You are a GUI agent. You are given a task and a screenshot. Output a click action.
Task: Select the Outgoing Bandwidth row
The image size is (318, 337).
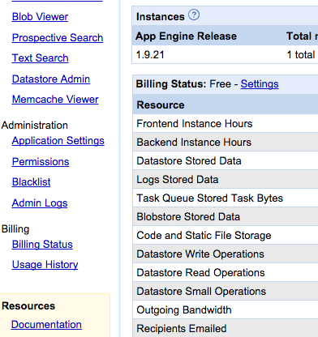(226, 310)
